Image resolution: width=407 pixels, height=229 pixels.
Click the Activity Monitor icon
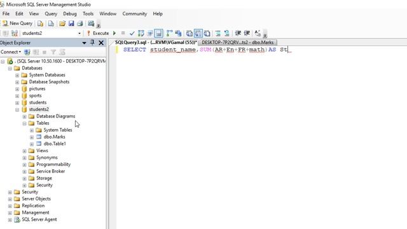(91, 24)
